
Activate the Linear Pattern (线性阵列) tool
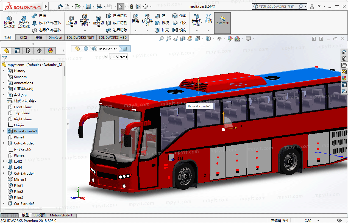click(147, 20)
